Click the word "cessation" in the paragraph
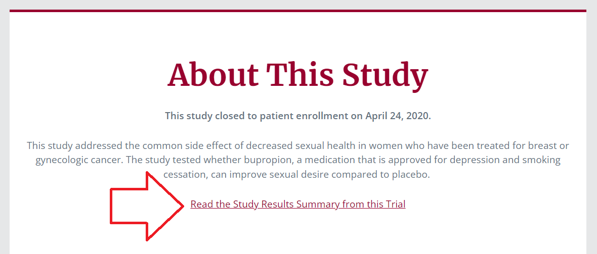Screen dimensions: 597x254 coord(184,175)
